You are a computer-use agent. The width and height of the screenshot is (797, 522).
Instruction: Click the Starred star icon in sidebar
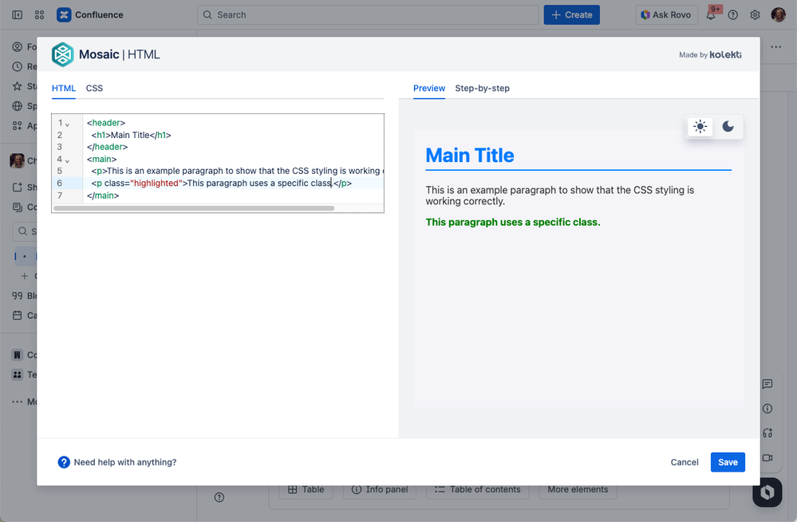click(18, 86)
